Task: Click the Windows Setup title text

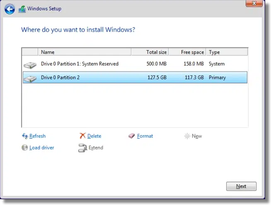Action: (44, 9)
